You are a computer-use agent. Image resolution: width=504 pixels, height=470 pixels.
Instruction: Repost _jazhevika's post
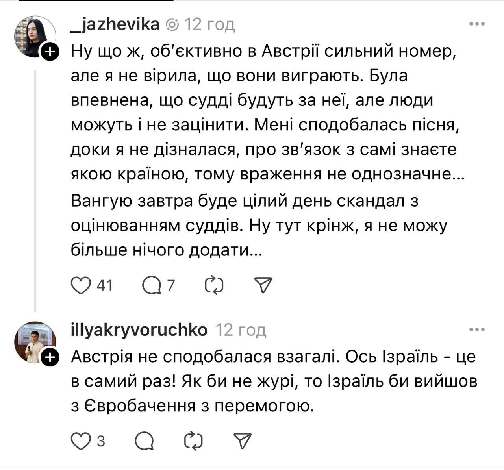pyautogui.click(x=214, y=285)
